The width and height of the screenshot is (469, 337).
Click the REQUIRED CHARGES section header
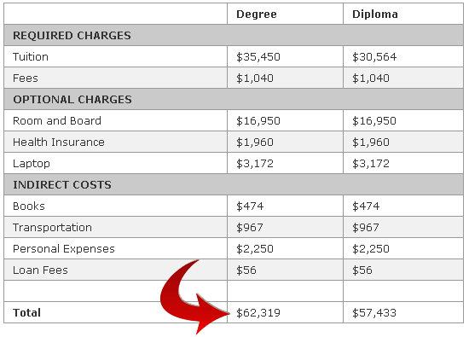(72, 36)
